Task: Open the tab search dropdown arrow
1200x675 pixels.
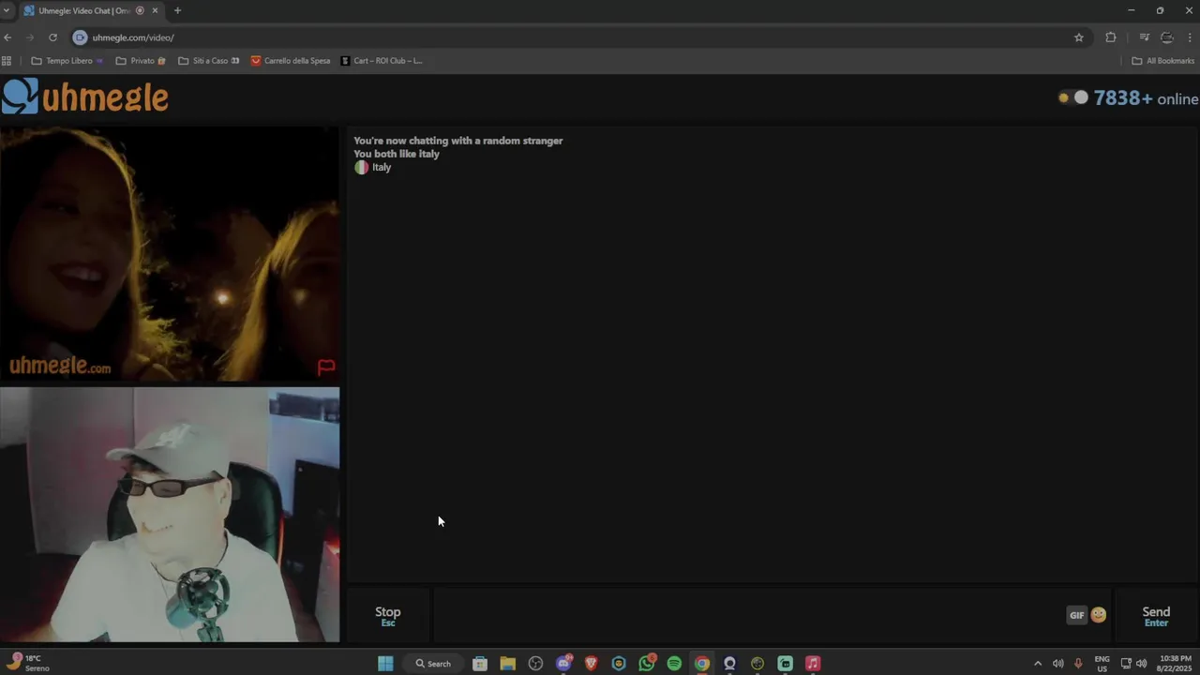Action: coord(7,10)
